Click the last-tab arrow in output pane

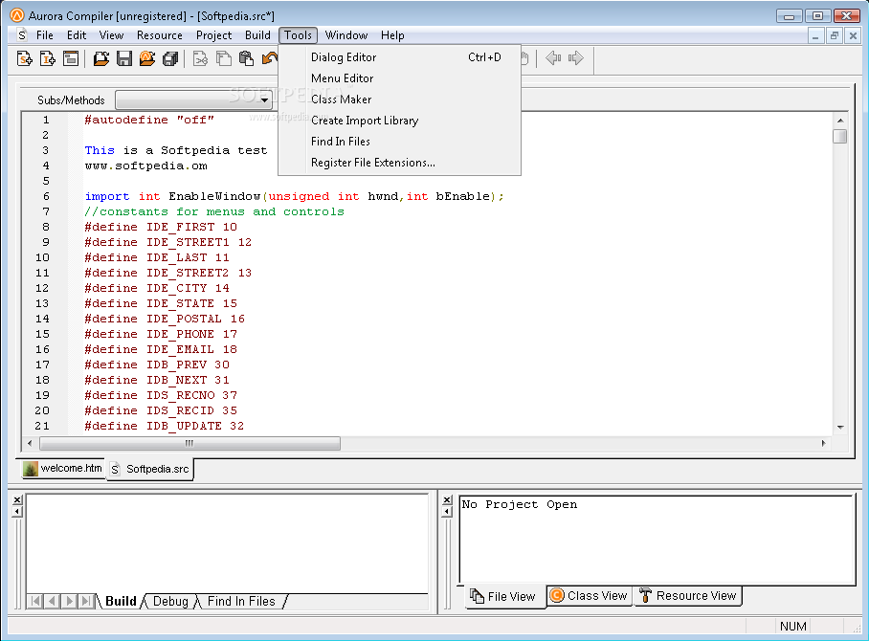click(x=86, y=601)
